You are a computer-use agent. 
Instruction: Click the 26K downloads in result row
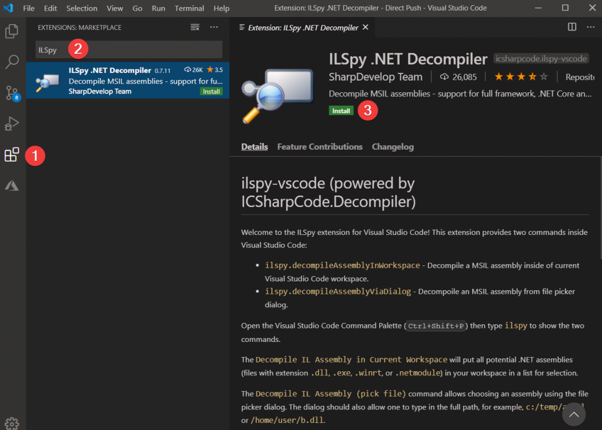(193, 70)
